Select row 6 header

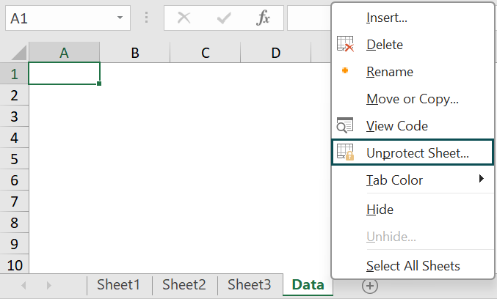pos(14,180)
